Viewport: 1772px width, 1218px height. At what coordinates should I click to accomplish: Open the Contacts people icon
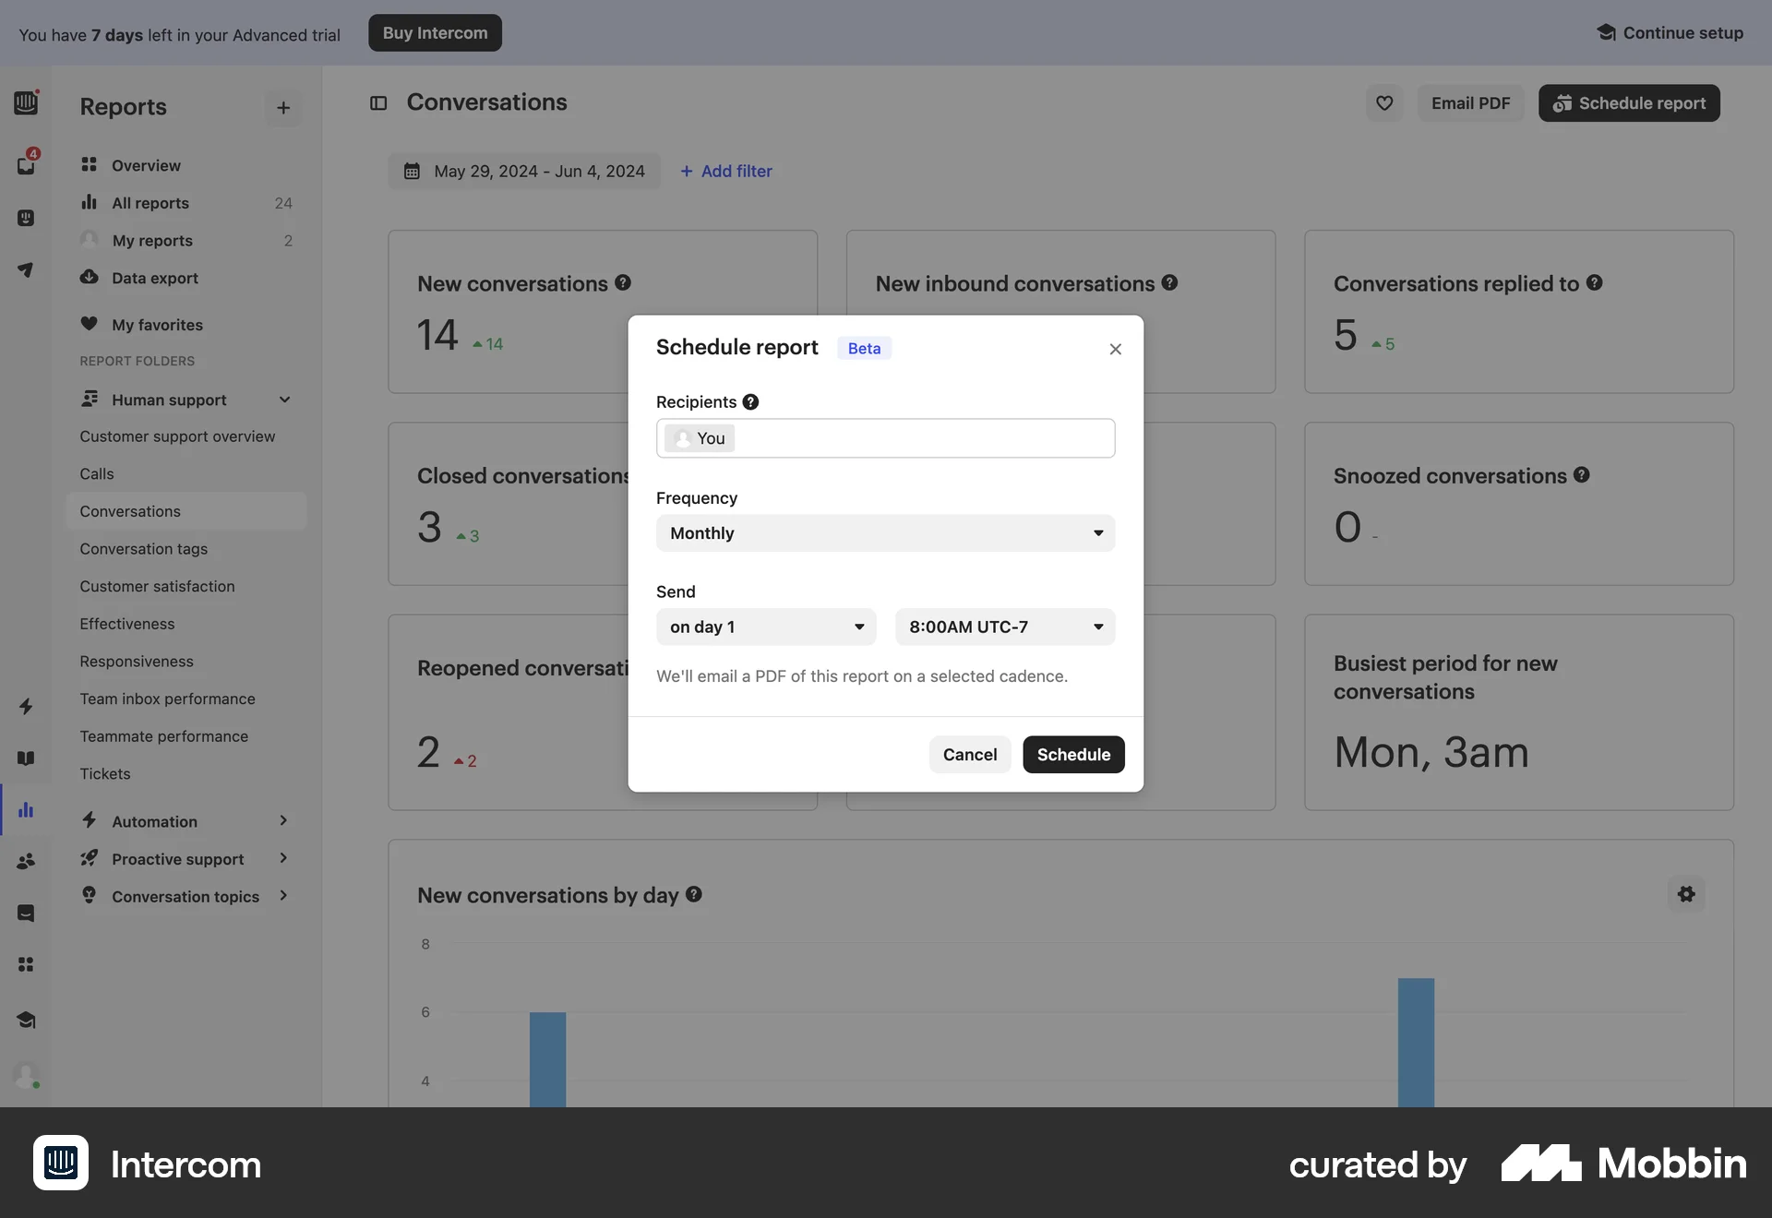[25, 860]
